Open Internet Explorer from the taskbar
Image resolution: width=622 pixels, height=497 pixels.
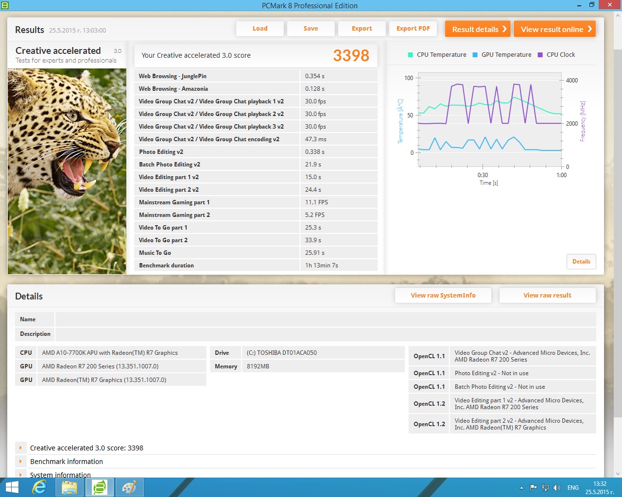pyautogui.click(x=39, y=487)
